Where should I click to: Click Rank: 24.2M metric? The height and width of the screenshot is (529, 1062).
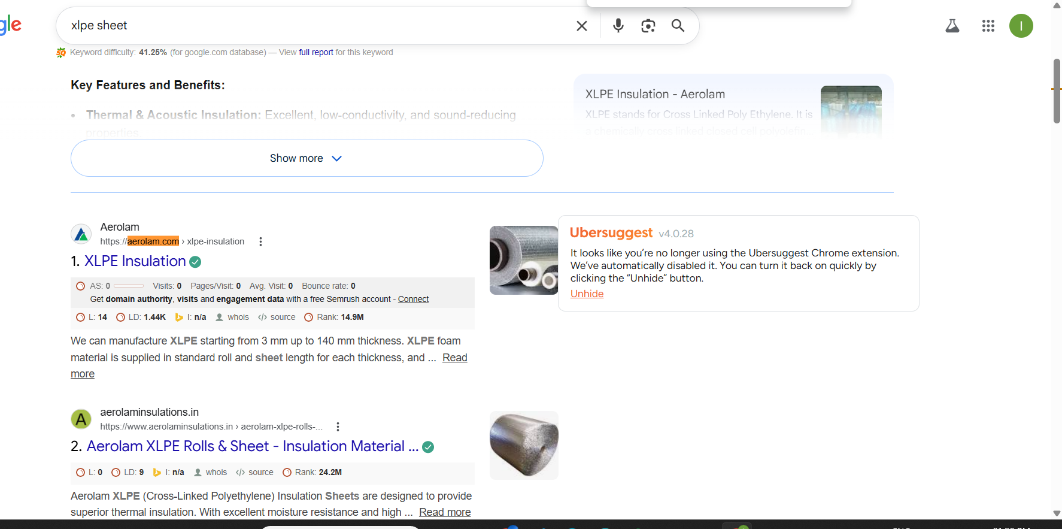pyautogui.click(x=312, y=472)
